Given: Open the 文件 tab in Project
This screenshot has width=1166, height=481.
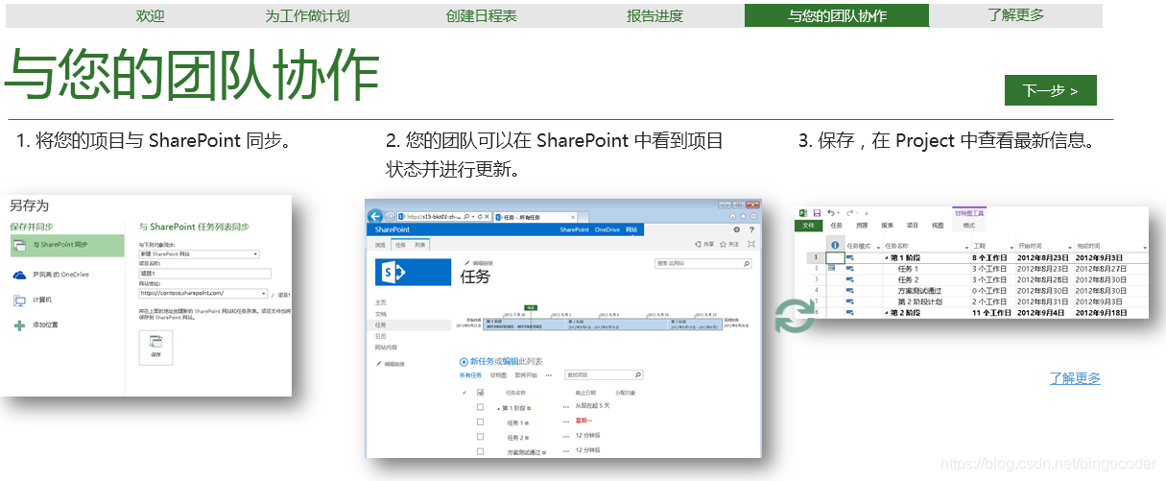Looking at the screenshot, I should pos(808,226).
